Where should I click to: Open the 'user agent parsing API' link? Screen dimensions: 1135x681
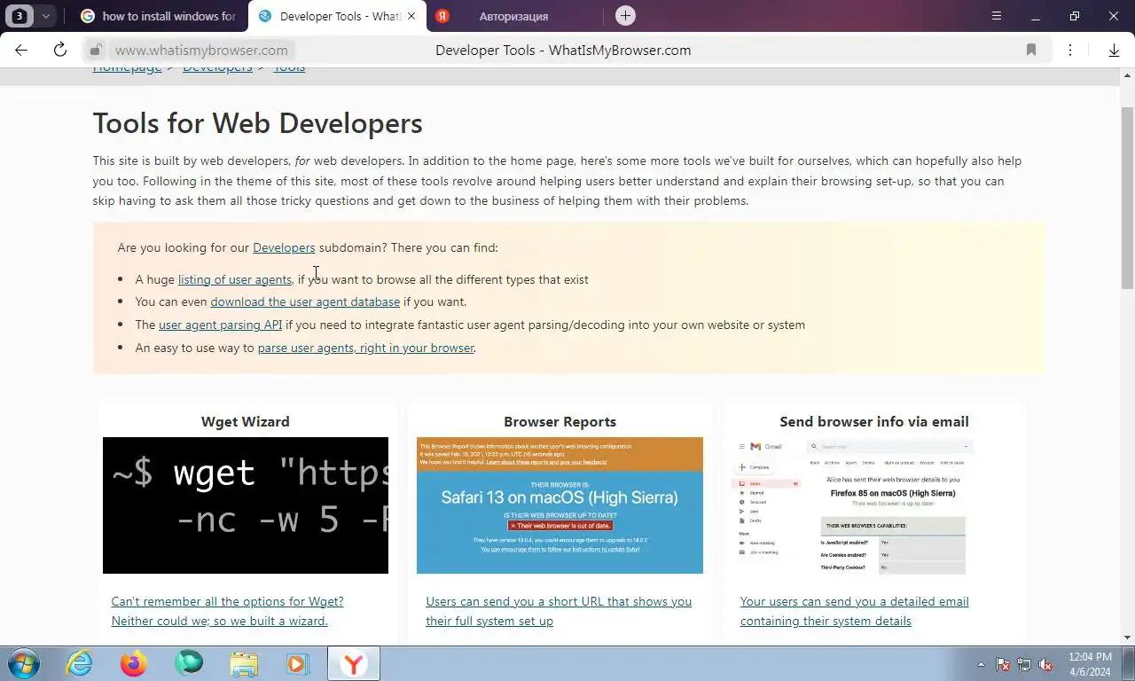point(220,325)
